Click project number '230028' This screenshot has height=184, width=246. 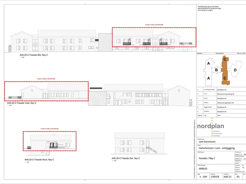coord(215,177)
